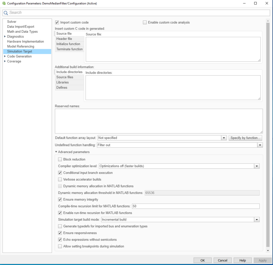Enable custom code analysis checkbox
Screen dimensions: 273x265
coord(145,22)
